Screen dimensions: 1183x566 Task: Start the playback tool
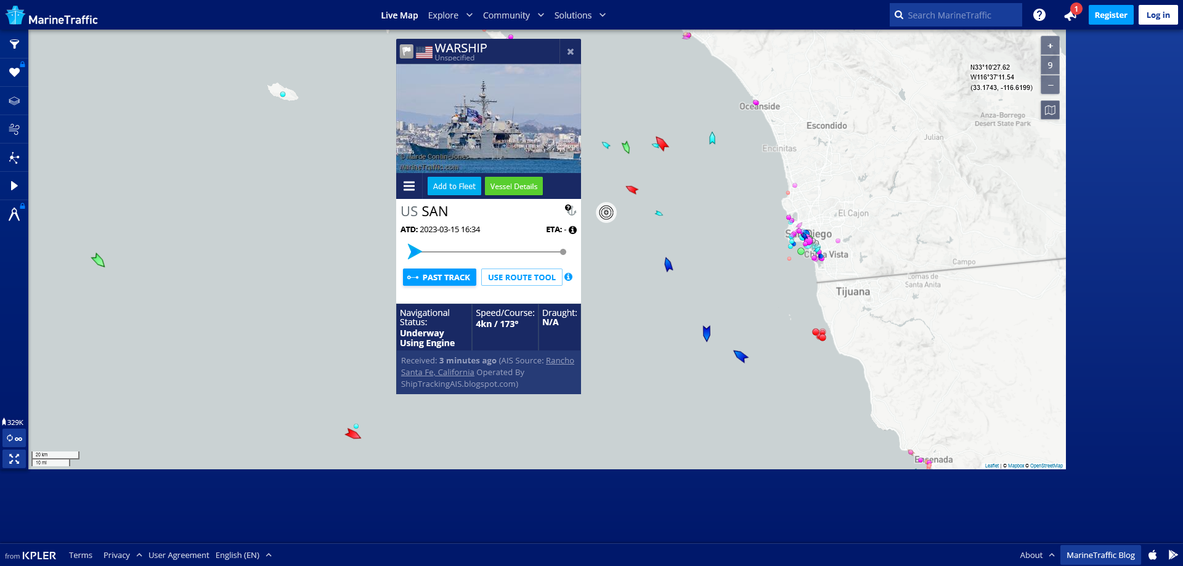coord(14,186)
